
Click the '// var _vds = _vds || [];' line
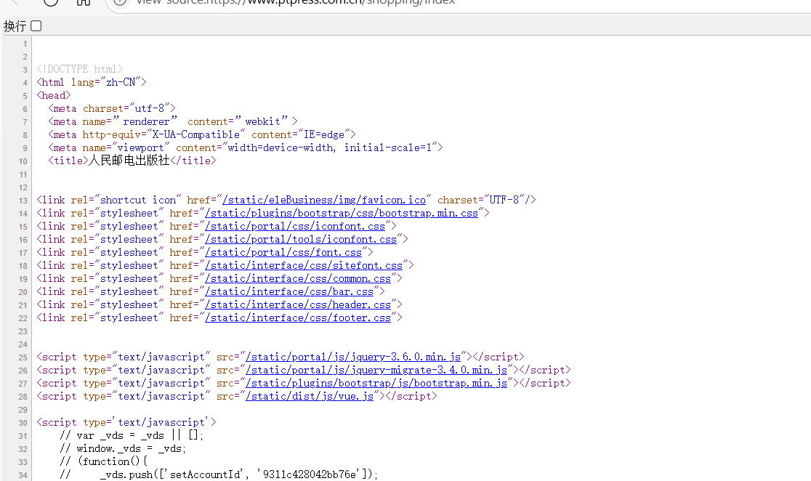coord(132,435)
